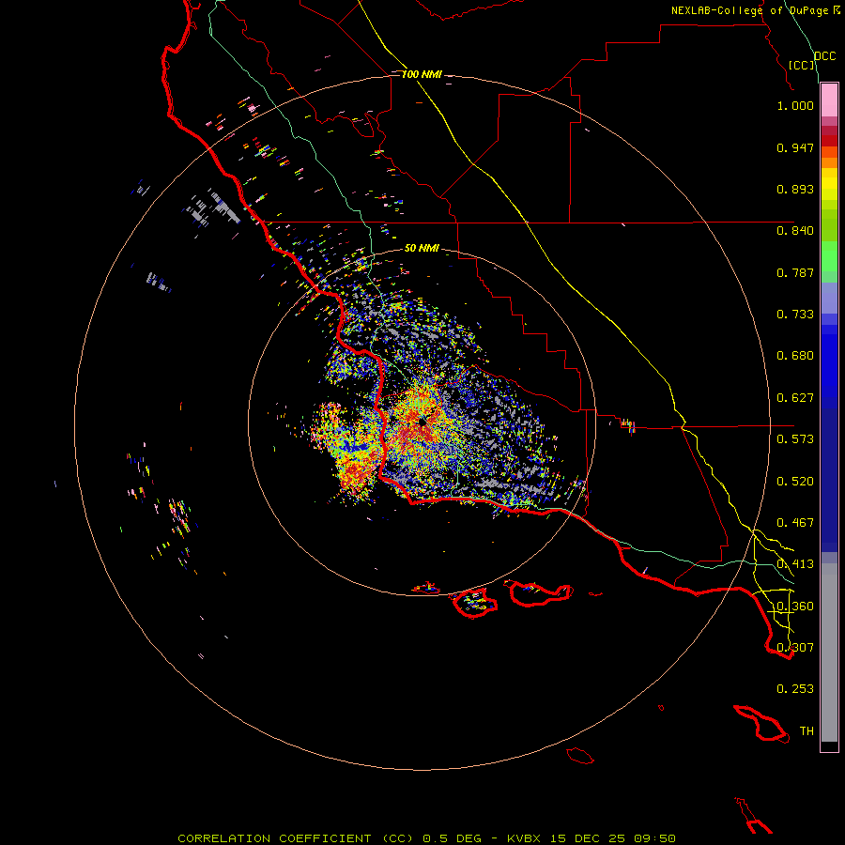
Task: Click the CORRELATION COEFFICIENT (CC) title text
Action: tap(296, 838)
